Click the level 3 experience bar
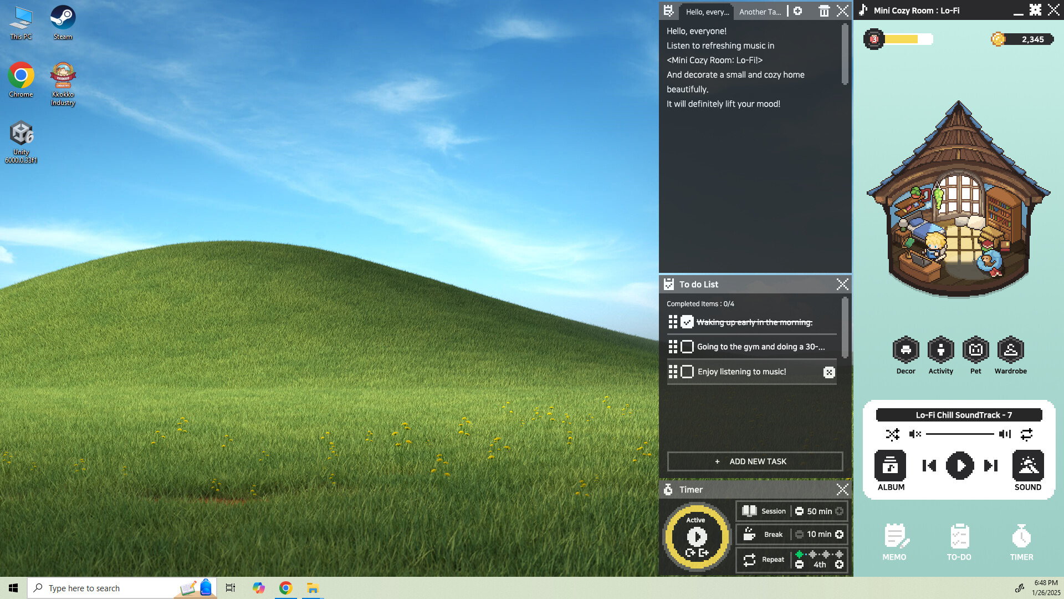 pos(898,39)
